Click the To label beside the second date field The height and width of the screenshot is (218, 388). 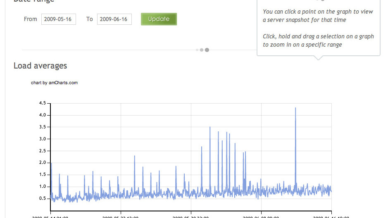pyautogui.click(x=89, y=19)
